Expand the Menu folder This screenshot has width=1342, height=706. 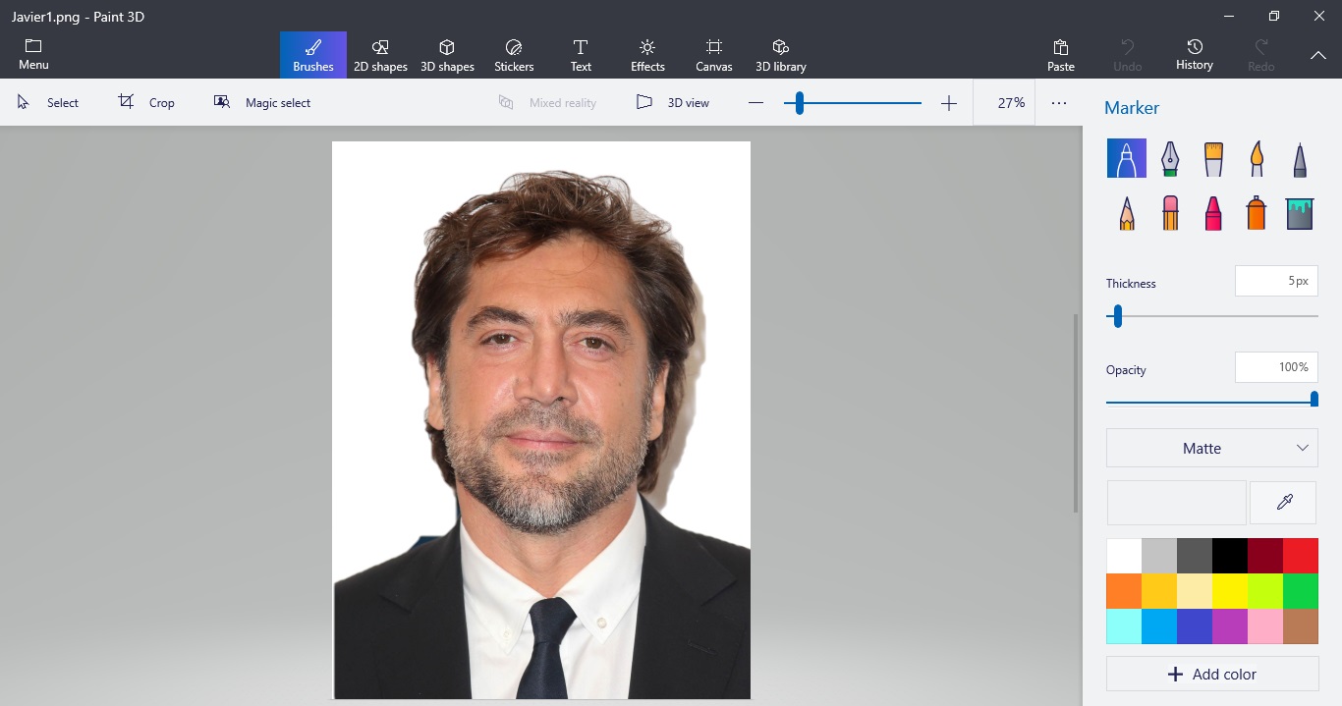click(33, 54)
